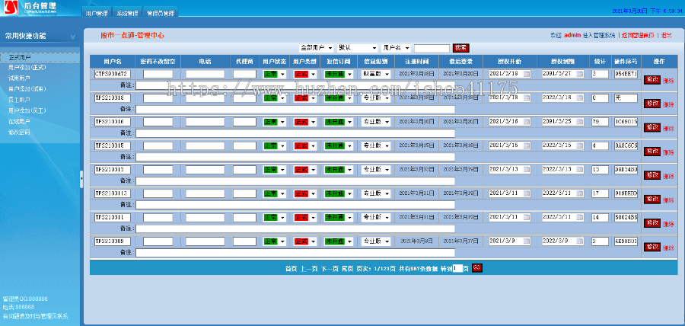Switch to the 系统管理 tab
Screen dimensions: 685x326
pos(127,14)
